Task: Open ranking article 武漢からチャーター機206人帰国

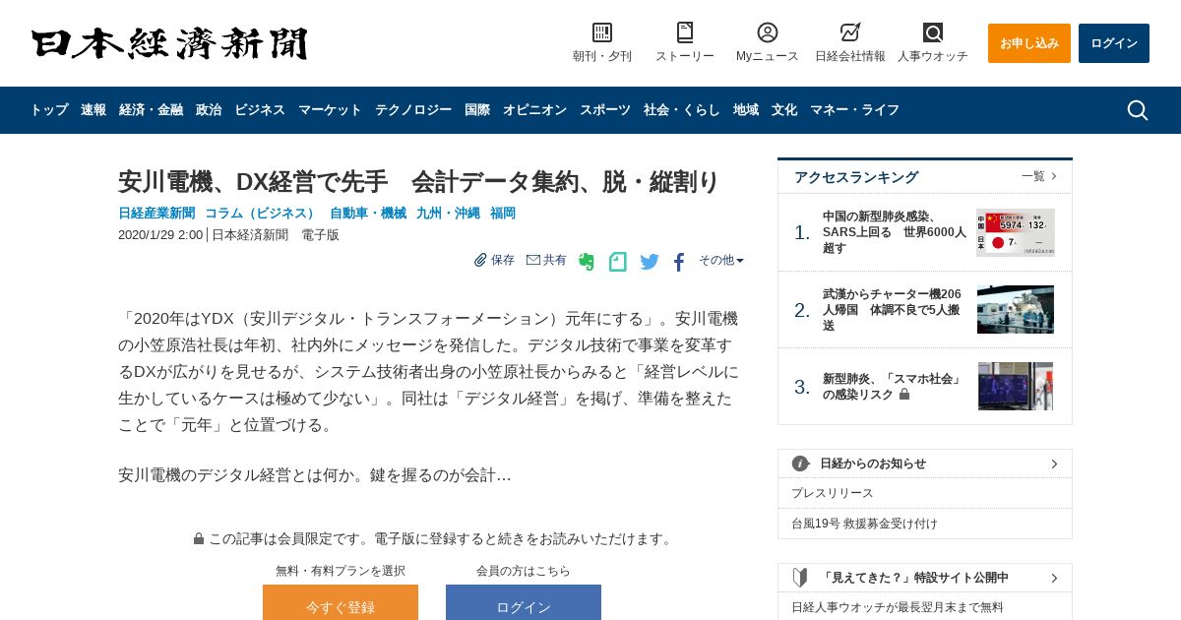Action: [893, 310]
